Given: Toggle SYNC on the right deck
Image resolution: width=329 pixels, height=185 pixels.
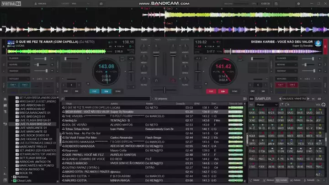Looking at the screenshot, I should [234, 91].
